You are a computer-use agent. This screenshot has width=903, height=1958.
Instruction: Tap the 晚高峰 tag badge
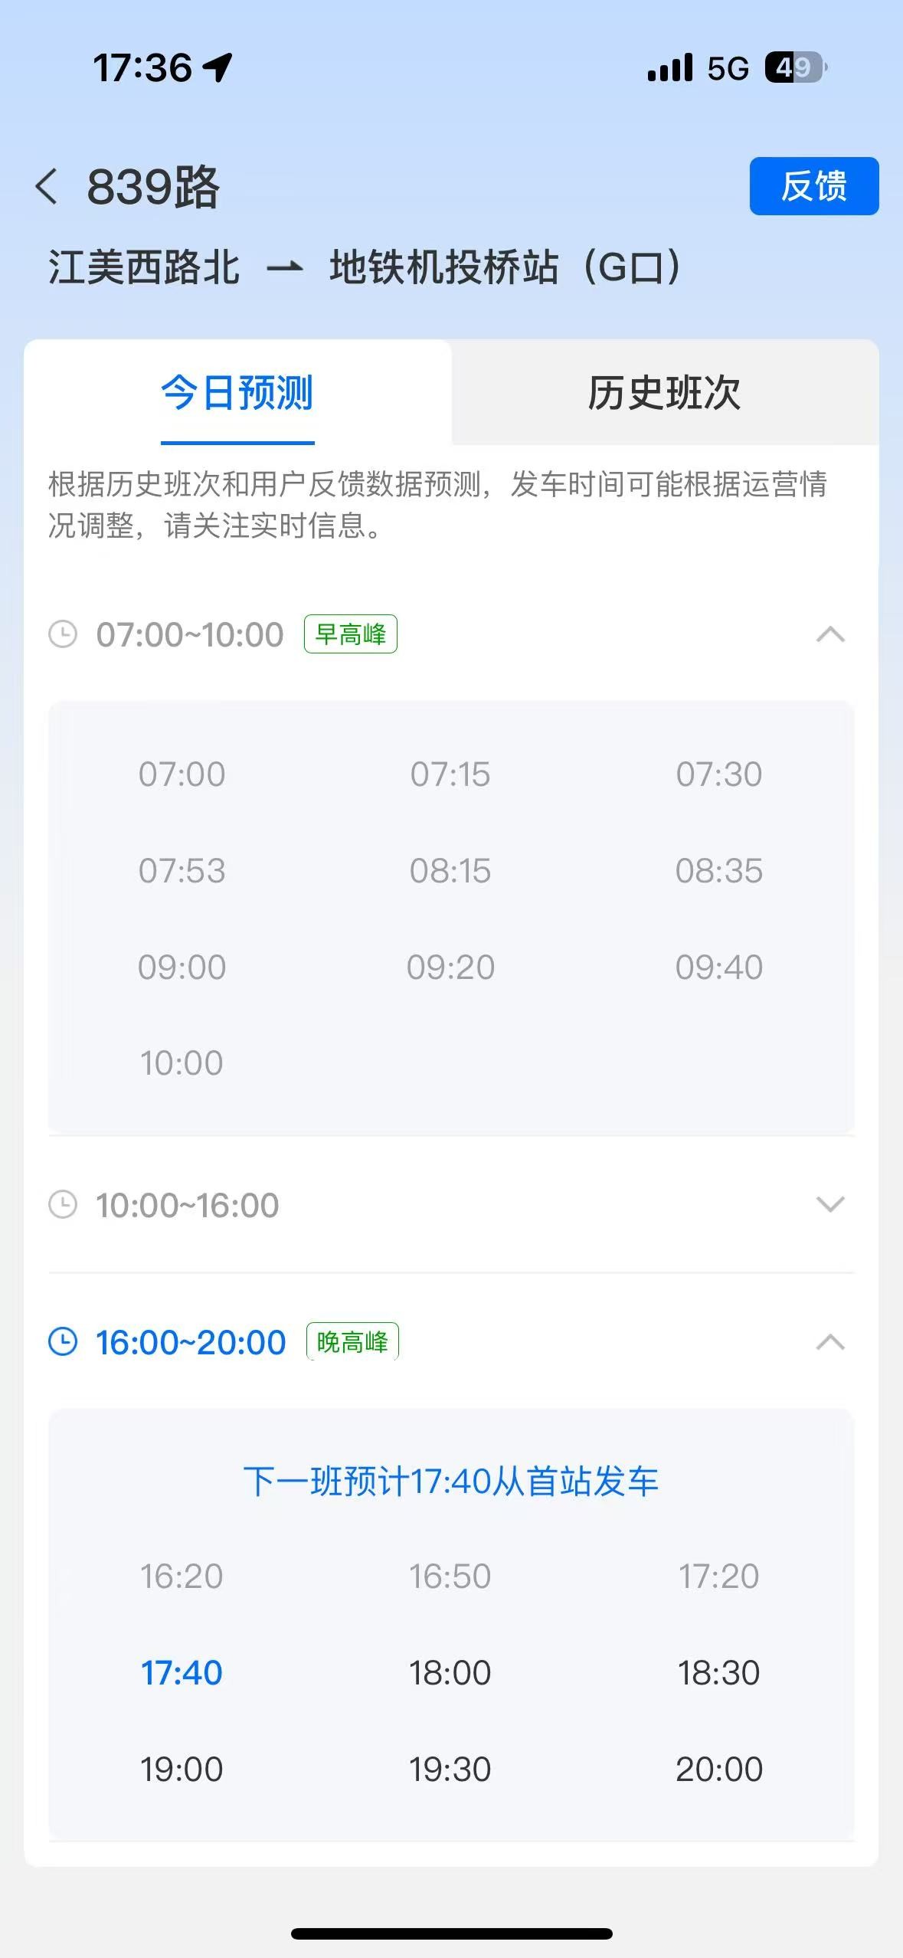point(352,1342)
